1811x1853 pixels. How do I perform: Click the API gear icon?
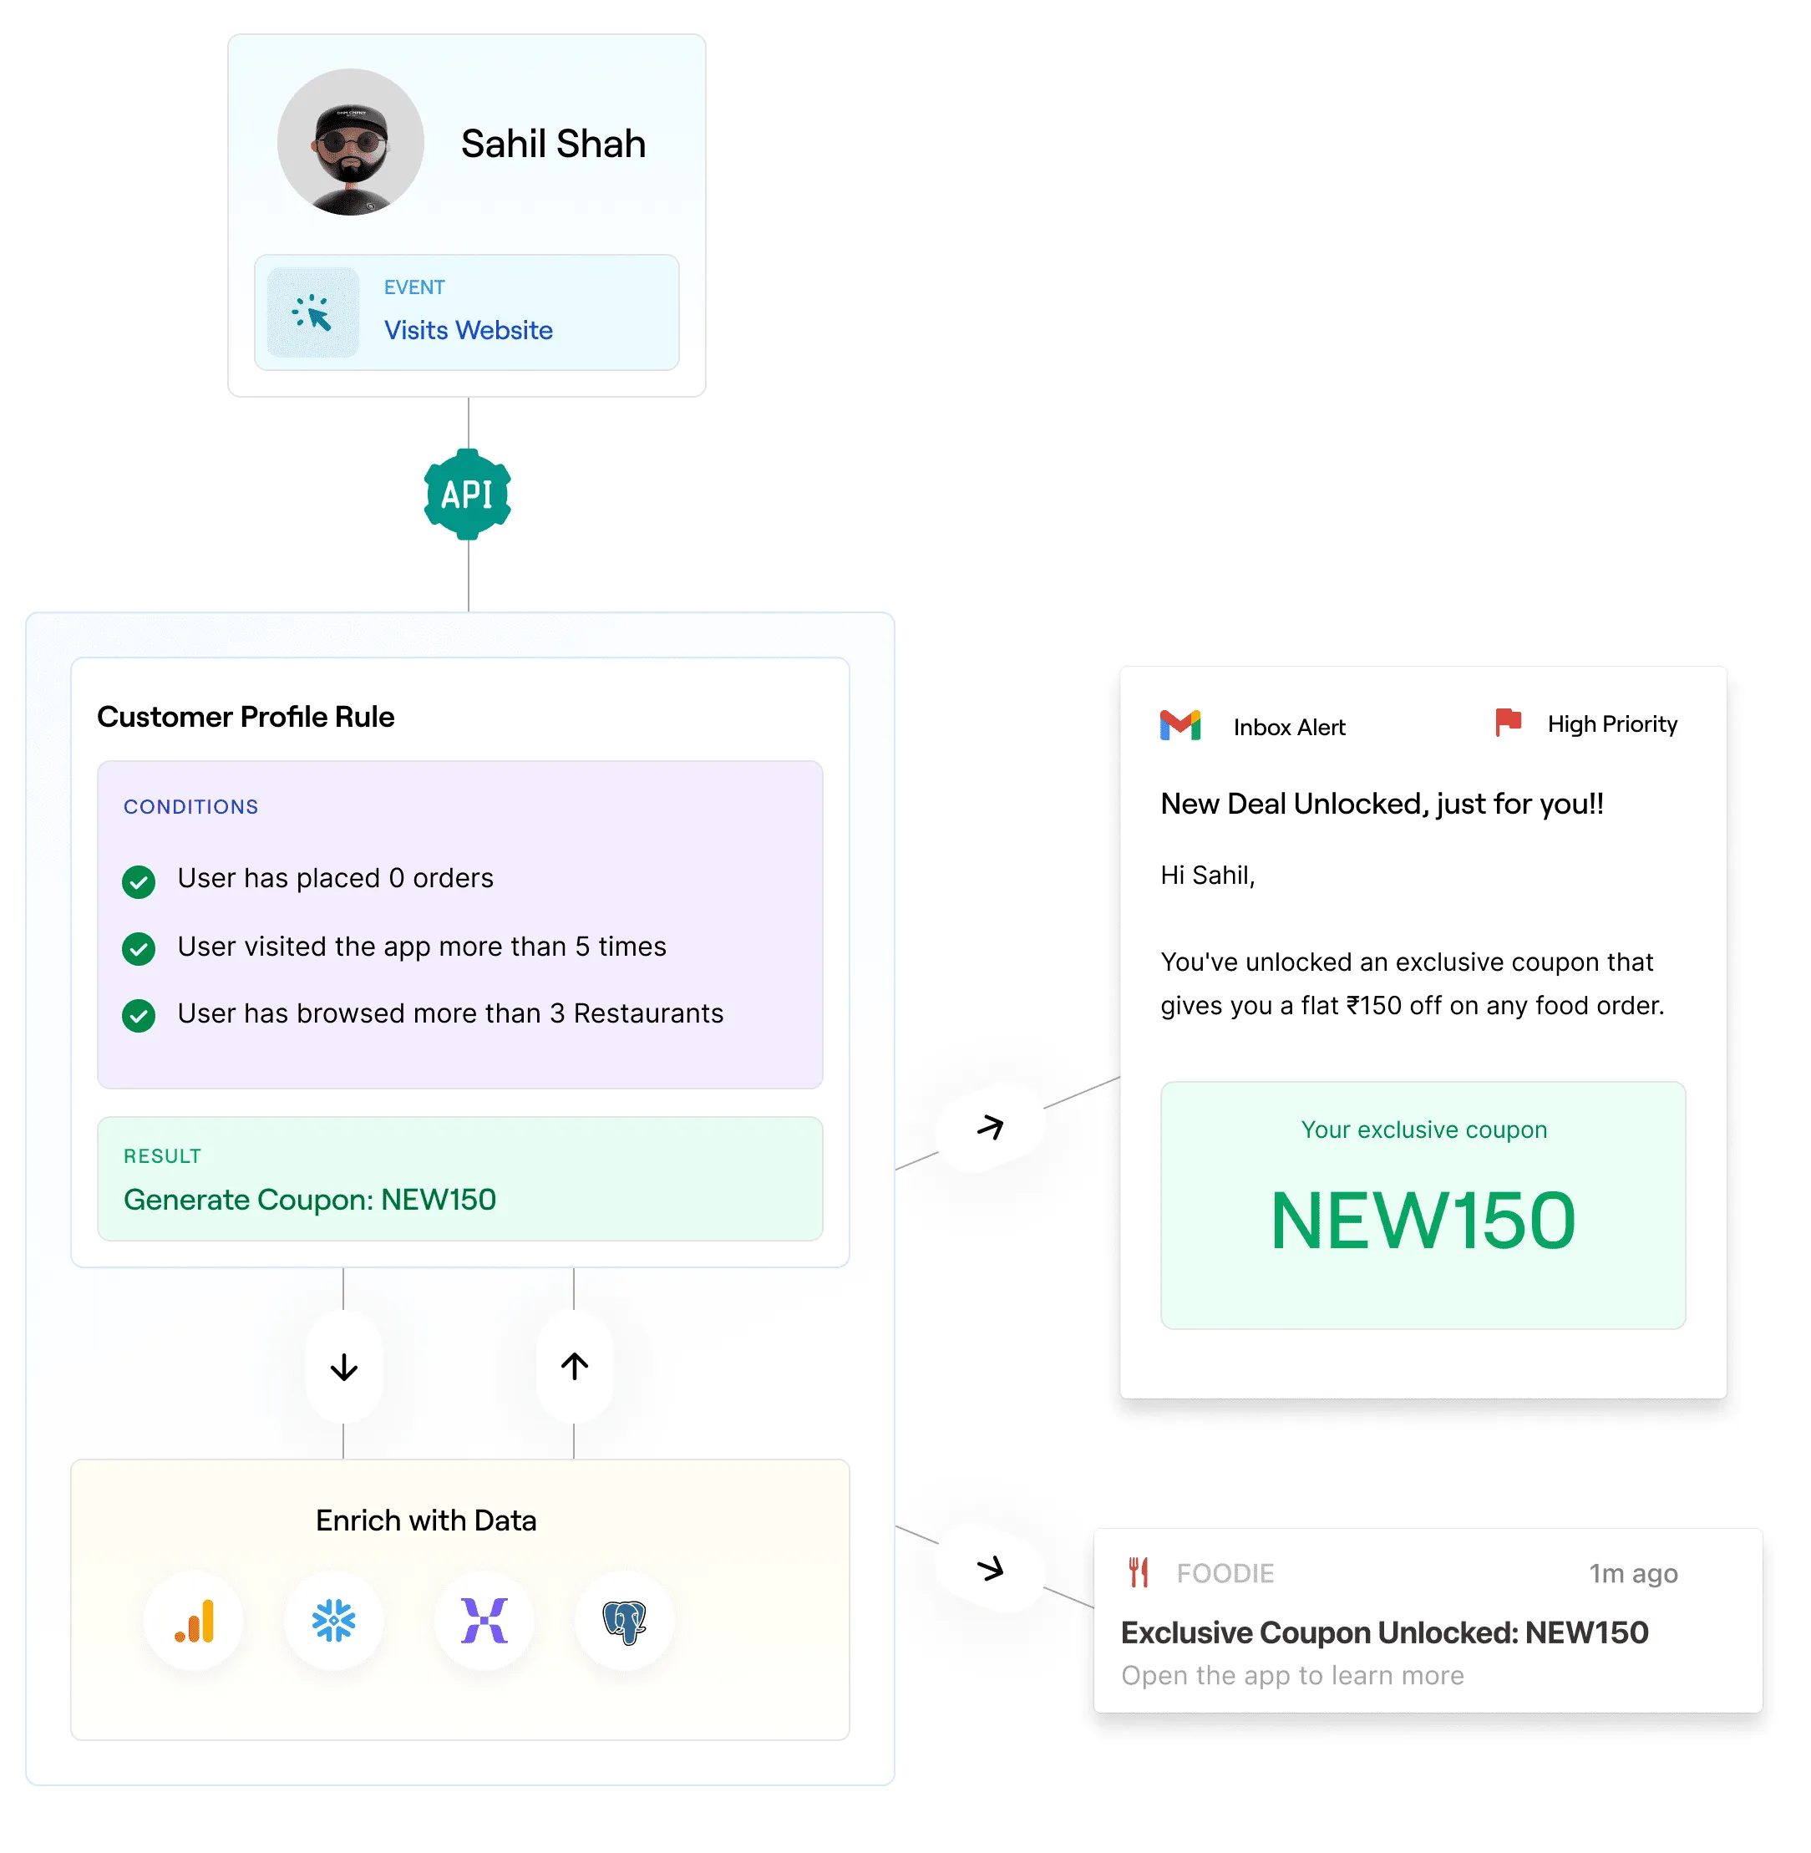(467, 494)
